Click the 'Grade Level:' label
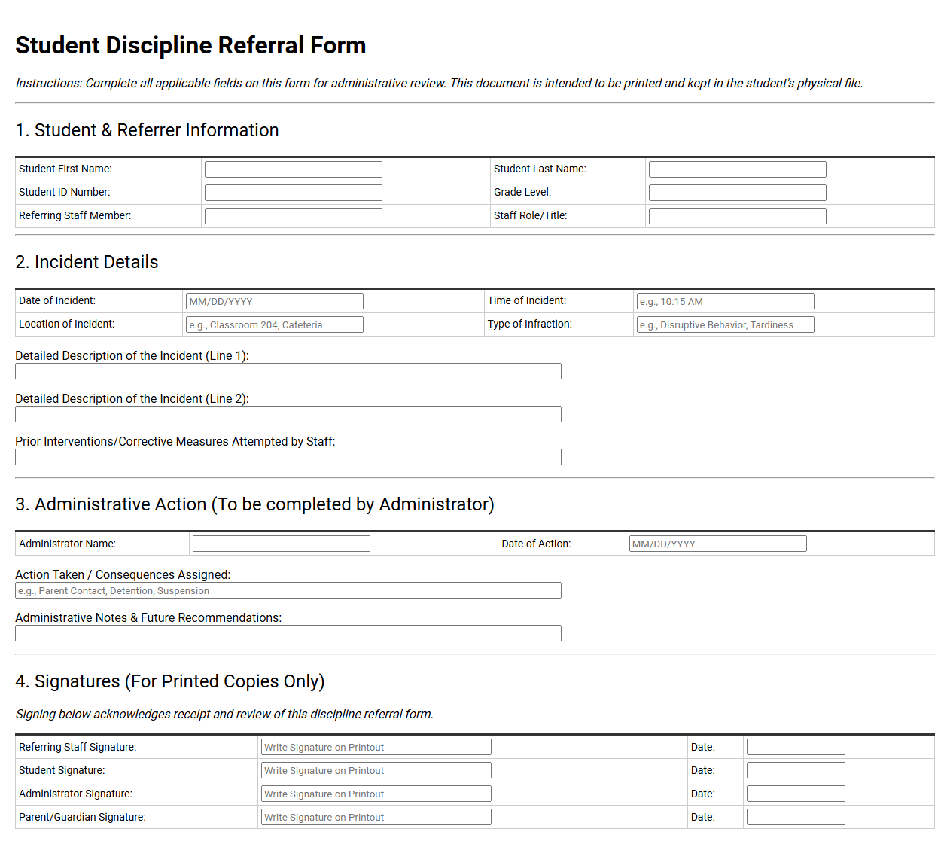Screen dimensions: 950x844 (x=522, y=192)
